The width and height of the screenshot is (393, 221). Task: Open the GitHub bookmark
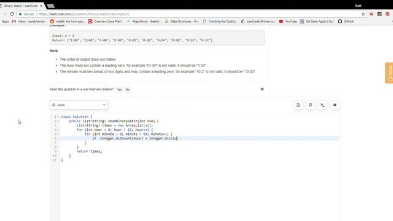pyautogui.click(x=346, y=21)
